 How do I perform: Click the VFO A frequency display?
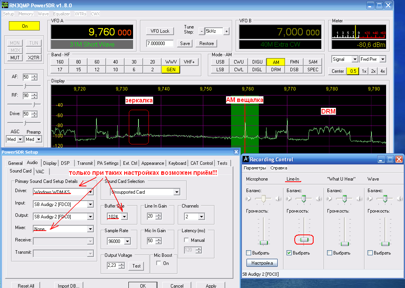92,32
